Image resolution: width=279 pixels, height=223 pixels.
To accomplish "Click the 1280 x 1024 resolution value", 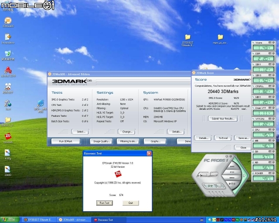I will [126, 99].
